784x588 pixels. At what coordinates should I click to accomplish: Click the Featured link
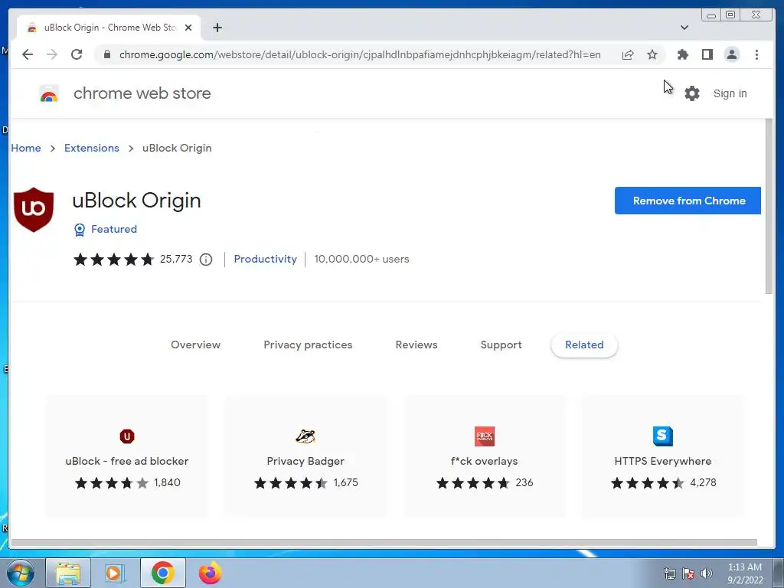(114, 230)
